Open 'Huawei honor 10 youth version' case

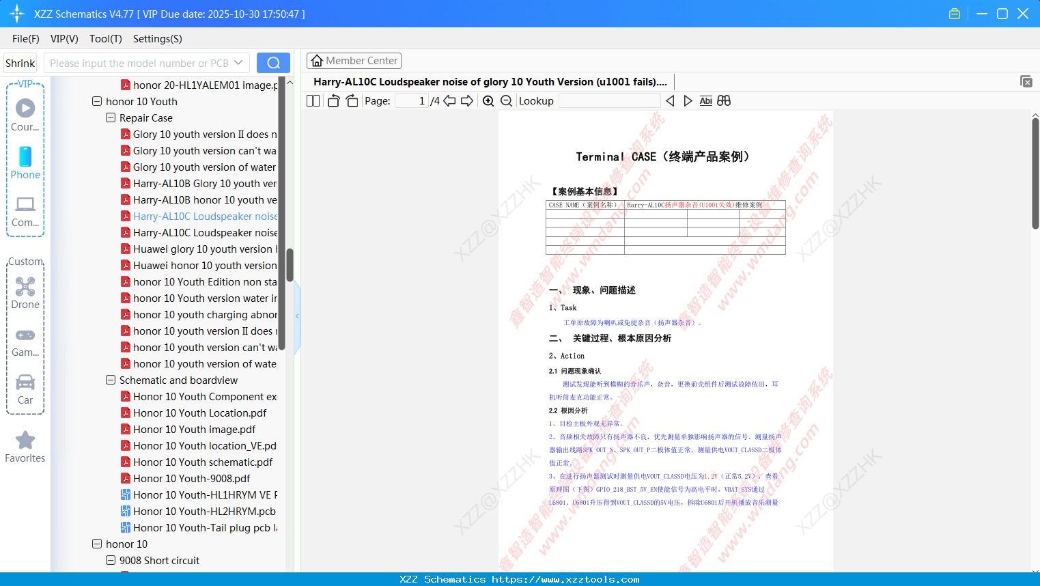click(x=199, y=266)
